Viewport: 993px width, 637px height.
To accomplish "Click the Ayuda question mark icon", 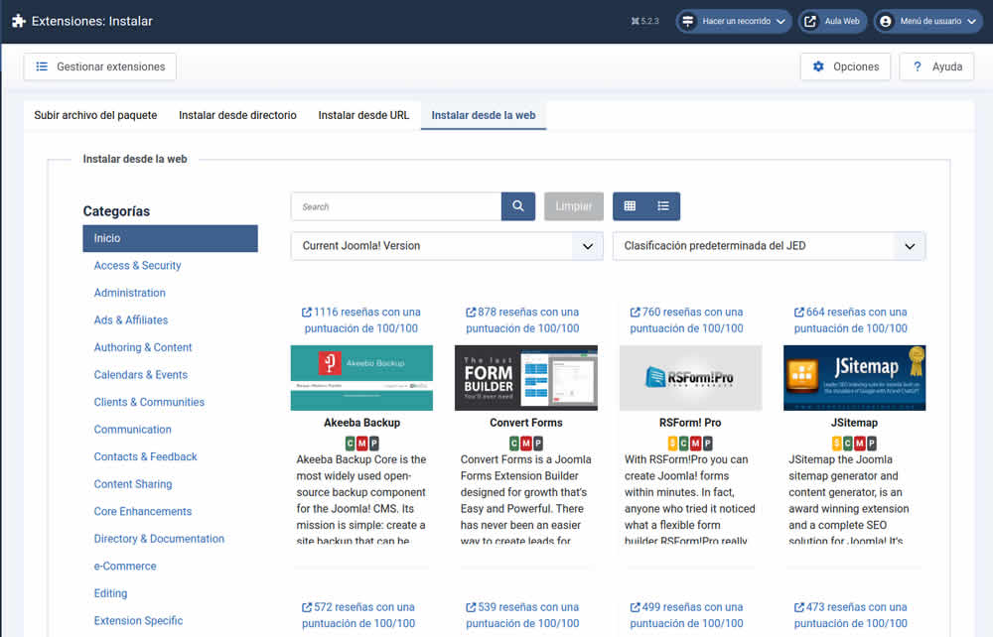I will pos(917,66).
